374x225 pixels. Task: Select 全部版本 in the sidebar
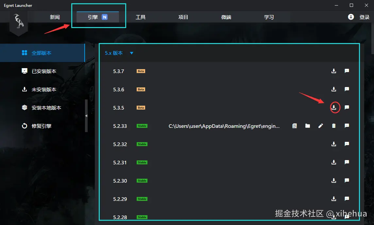[x=42, y=53]
